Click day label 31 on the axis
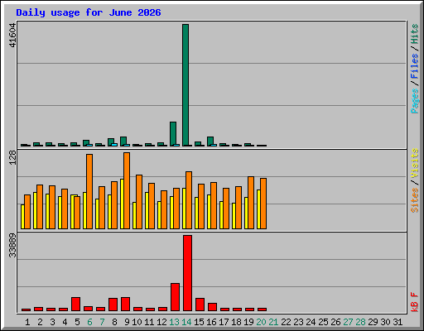This screenshot has width=424, height=331. 397,322
